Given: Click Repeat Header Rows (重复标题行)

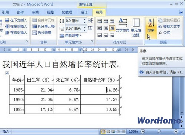Looking at the screenshot, I should coord(169,20).
